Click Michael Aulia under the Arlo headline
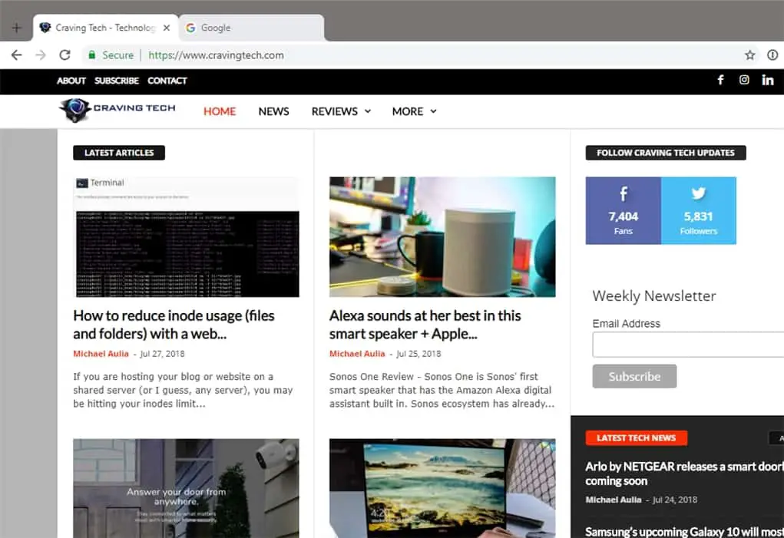This screenshot has width=784, height=538. [x=613, y=500]
